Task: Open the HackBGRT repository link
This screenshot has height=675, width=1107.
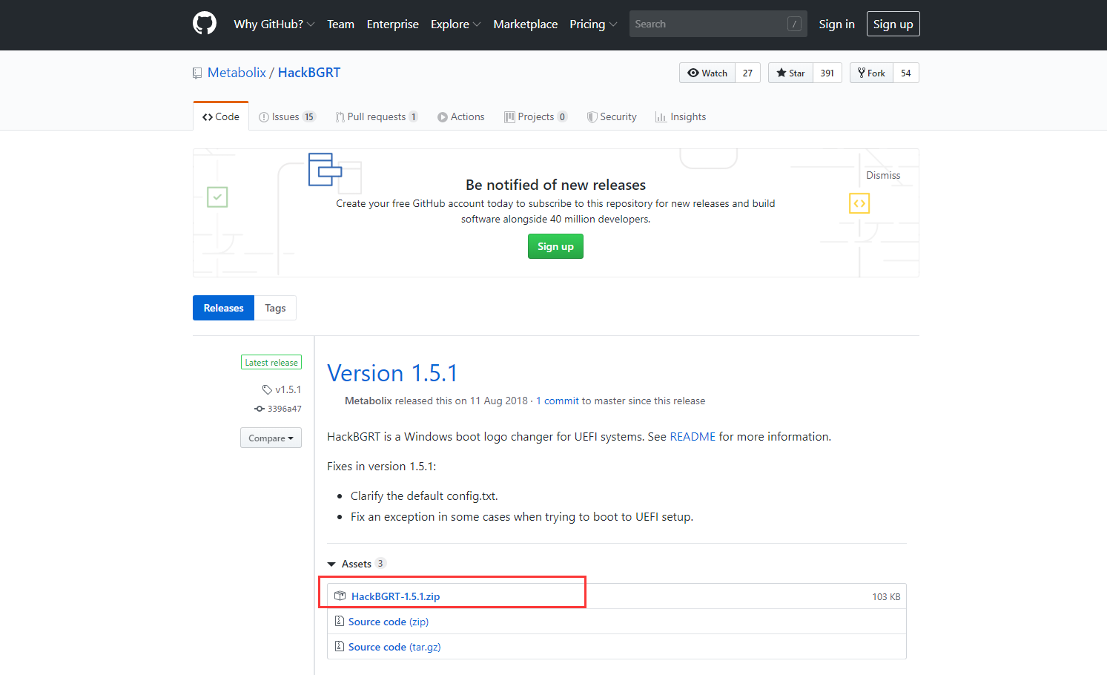Action: click(x=309, y=72)
